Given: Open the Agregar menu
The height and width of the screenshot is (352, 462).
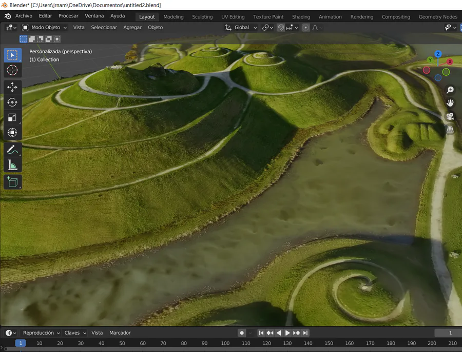Looking at the screenshot, I should 132,27.
